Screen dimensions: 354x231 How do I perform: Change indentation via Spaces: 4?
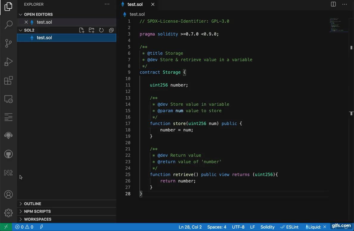[217, 227]
